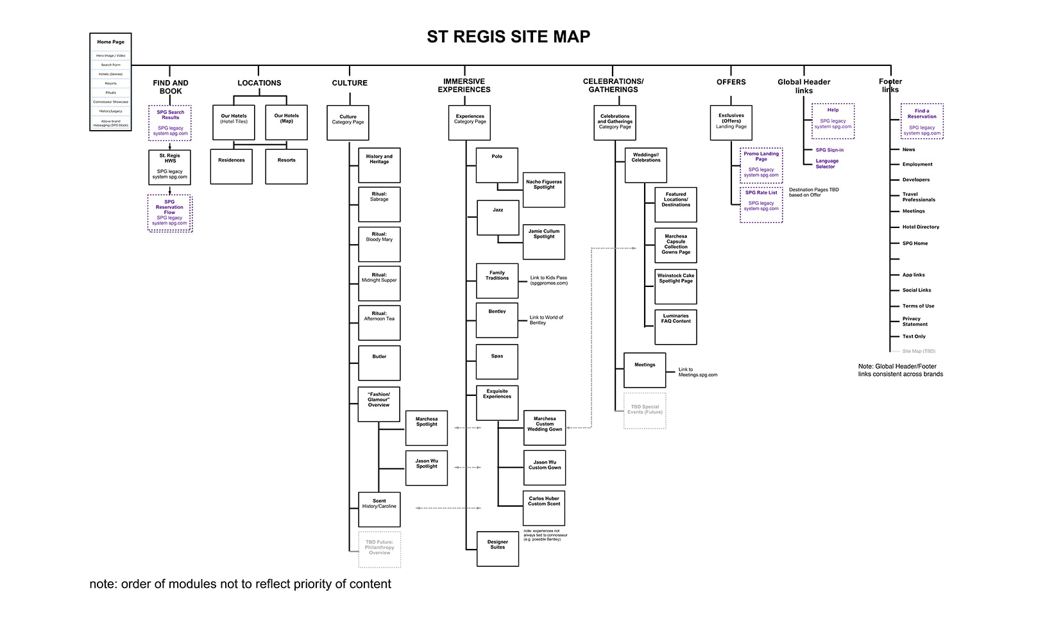
Task: Select the Weinstock Cake Spotlight Page box
Action: [x=675, y=286]
